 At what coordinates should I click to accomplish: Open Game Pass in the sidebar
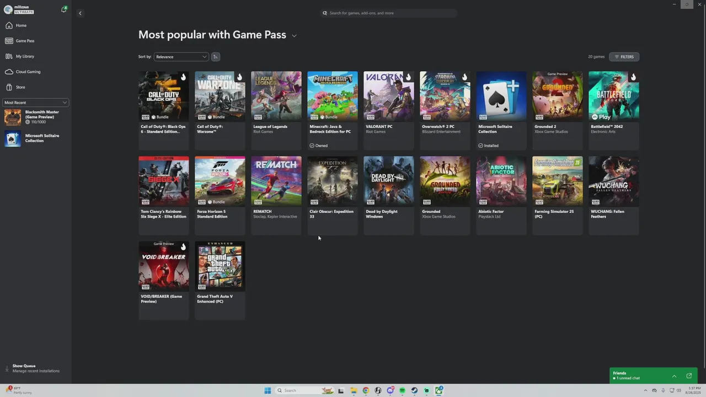[x=35, y=41]
